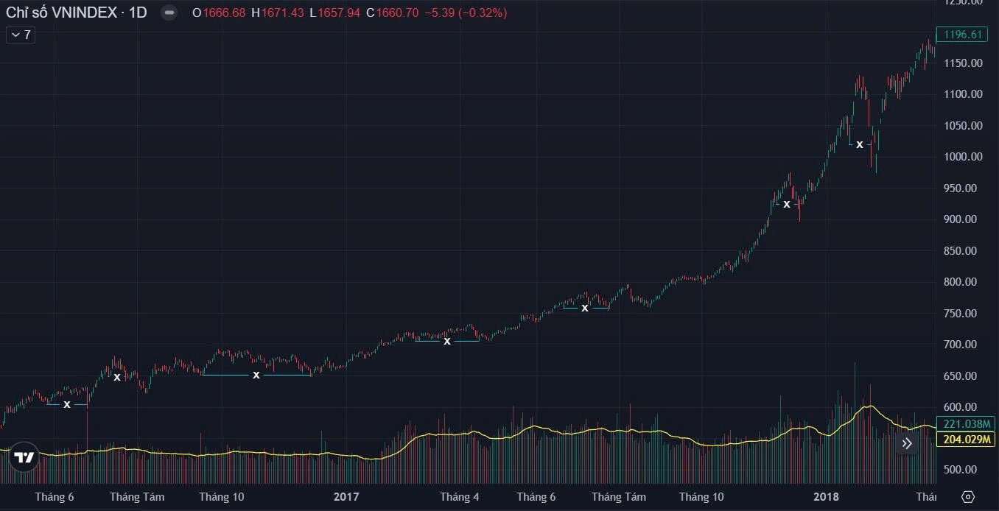Viewport: 999px width, 511px height.
Task: Click the Tháng 4 time axis label
Action: (460, 497)
